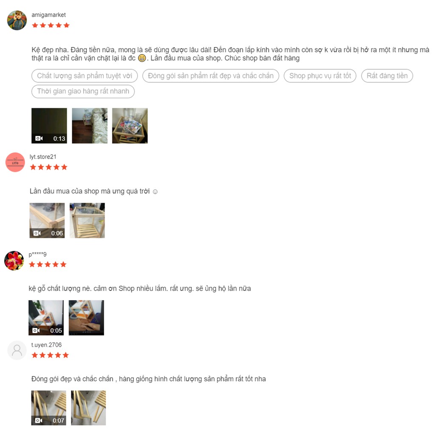Play p*****9's 0:05 review video
This screenshot has width=435, height=435.
pyautogui.click(x=46, y=318)
